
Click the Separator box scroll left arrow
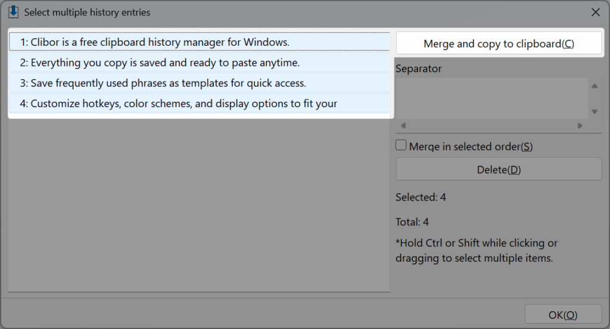click(403, 126)
